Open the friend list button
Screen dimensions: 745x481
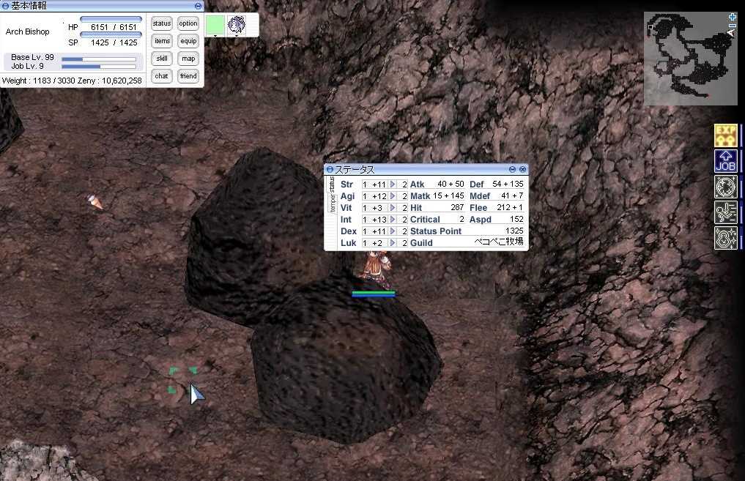tap(188, 76)
